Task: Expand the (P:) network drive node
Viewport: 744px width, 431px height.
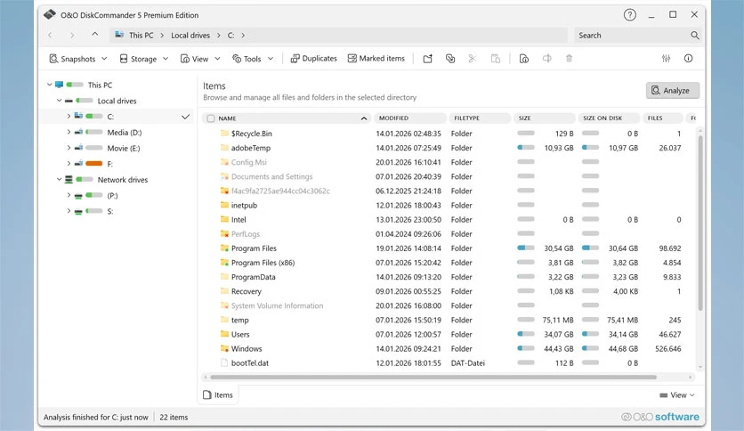Action: [69, 195]
